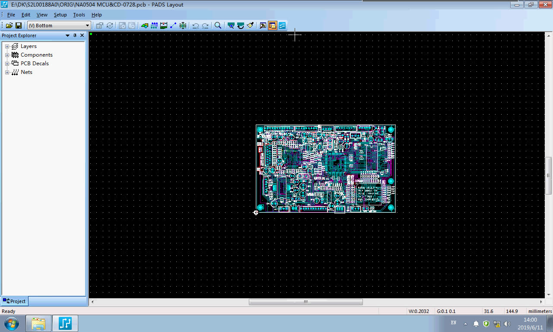Click the board view magnifier icon
The width and height of the screenshot is (553, 332).
231,25
